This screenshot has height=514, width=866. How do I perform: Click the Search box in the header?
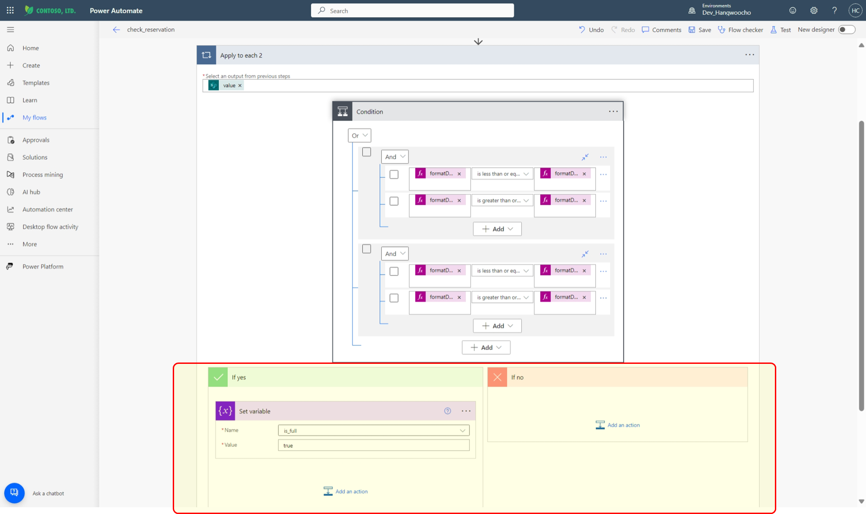click(x=412, y=10)
